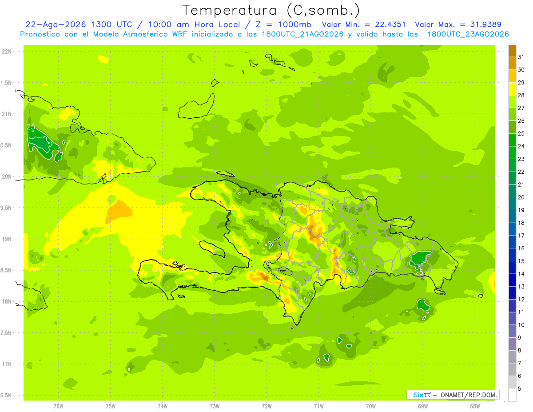Viewport: 533px width, 412px height.
Task: Click the 72W longitude label
Action: pyautogui.click(x=267, y=406)
